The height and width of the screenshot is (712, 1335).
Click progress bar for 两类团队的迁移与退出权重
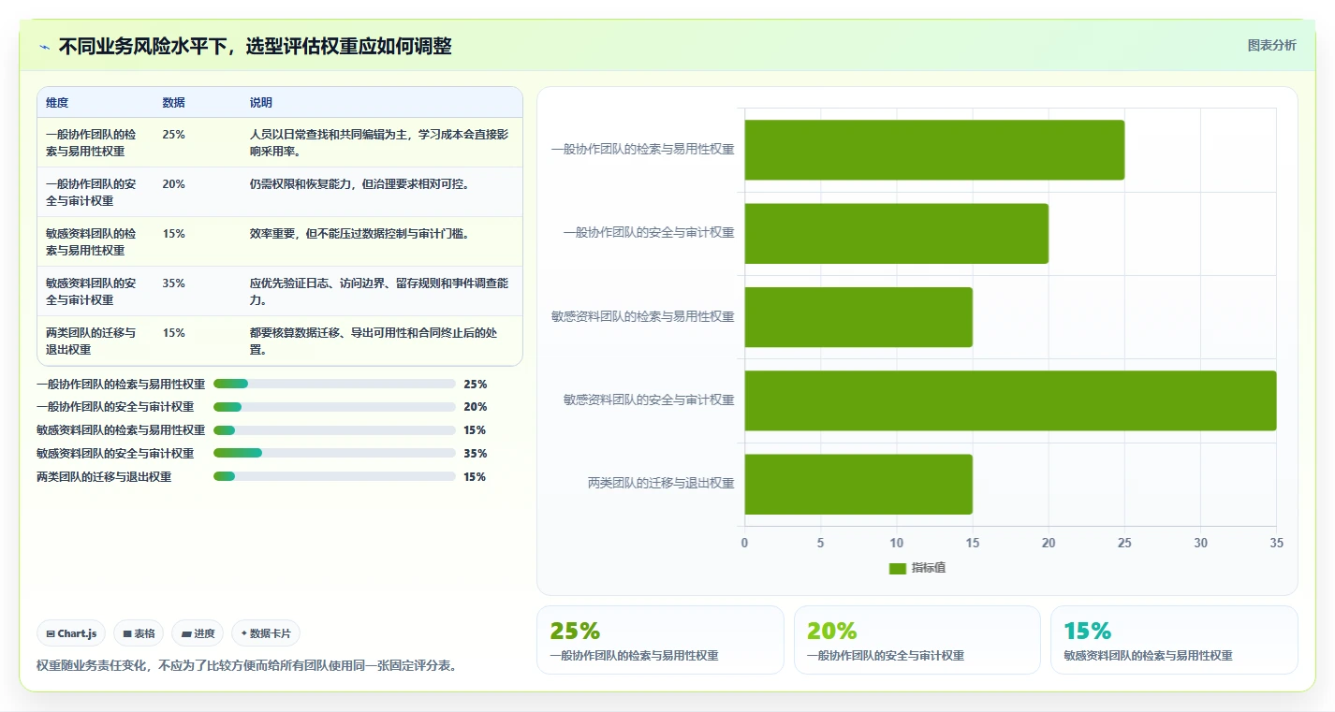(334, 476)
